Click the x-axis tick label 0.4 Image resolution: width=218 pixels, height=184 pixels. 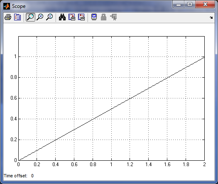[x=56, y=164]
